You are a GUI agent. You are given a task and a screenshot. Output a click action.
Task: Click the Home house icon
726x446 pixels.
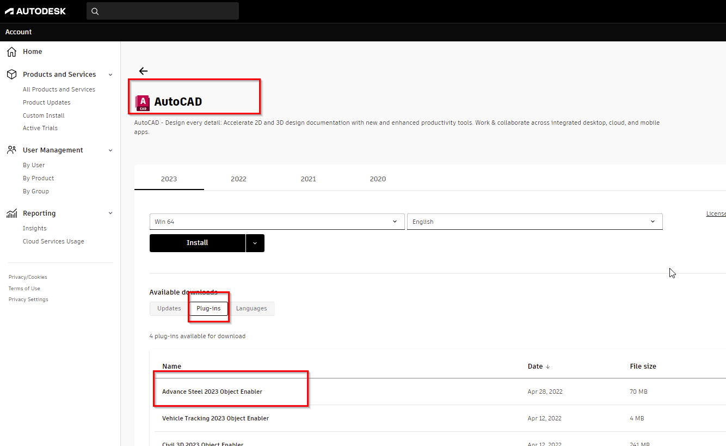click(11, 52)
